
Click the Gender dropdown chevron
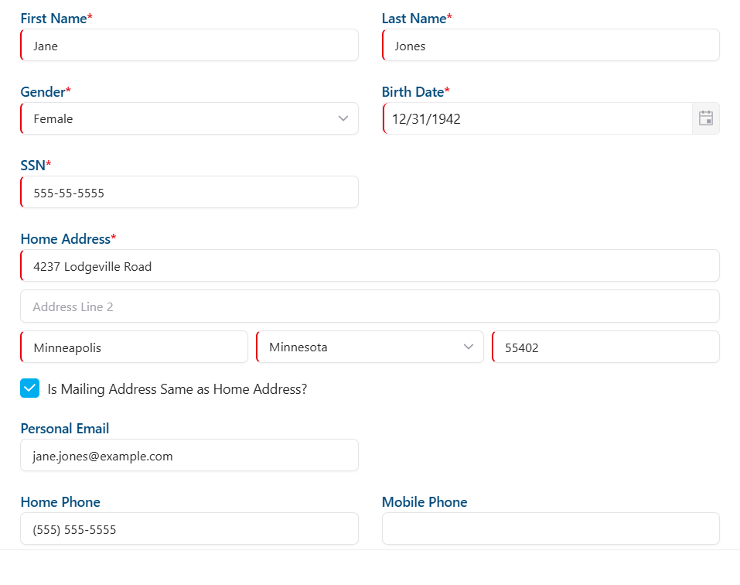343,118
